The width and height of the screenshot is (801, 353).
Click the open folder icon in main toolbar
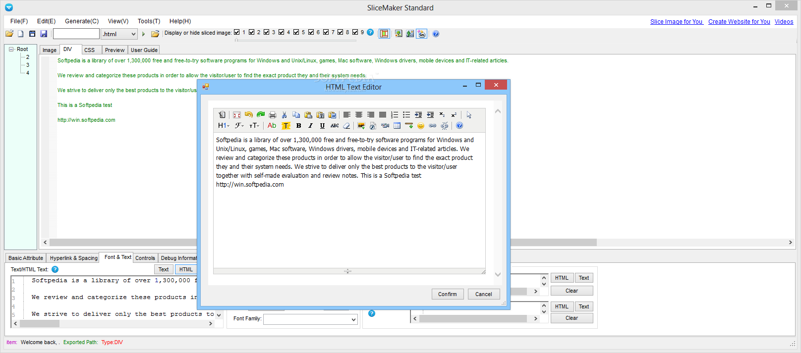(x=9, y=34)
